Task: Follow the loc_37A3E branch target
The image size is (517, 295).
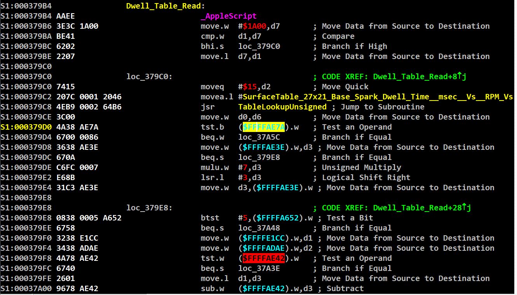Action: click(x=259, y=268)
